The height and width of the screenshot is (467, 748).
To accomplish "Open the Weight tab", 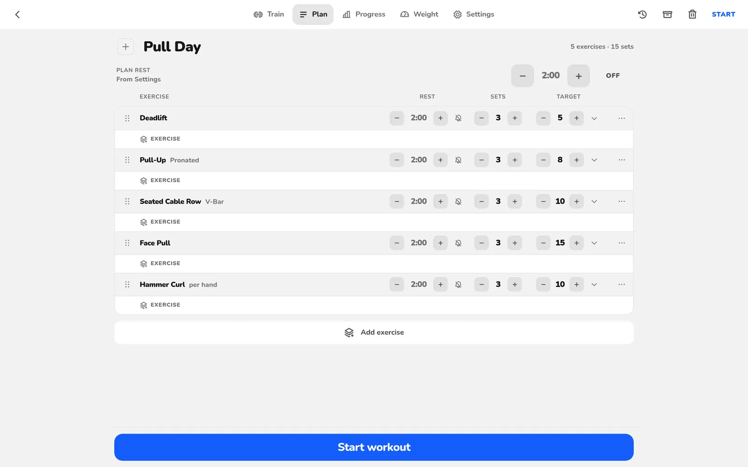I will tap(419, 14).
